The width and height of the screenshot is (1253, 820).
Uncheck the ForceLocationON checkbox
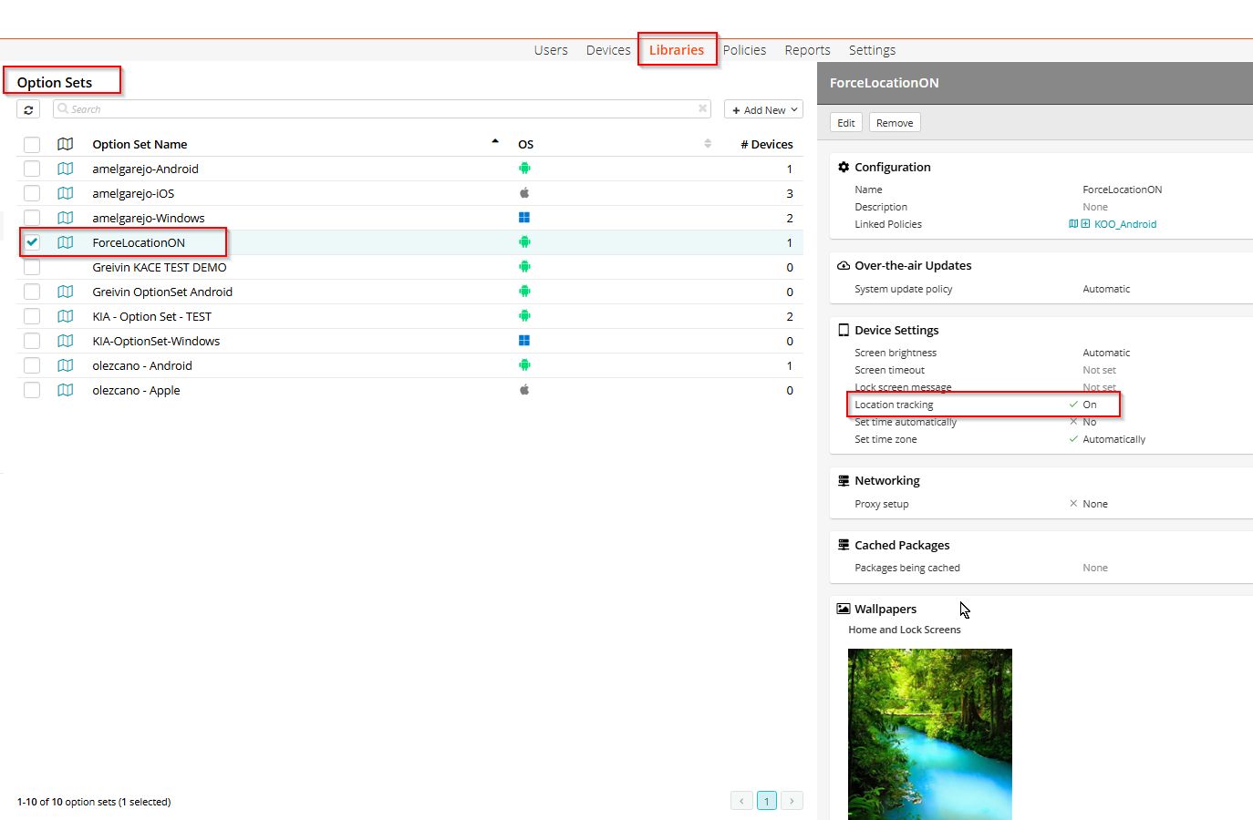pyautogui.click(x=32, y=242)
